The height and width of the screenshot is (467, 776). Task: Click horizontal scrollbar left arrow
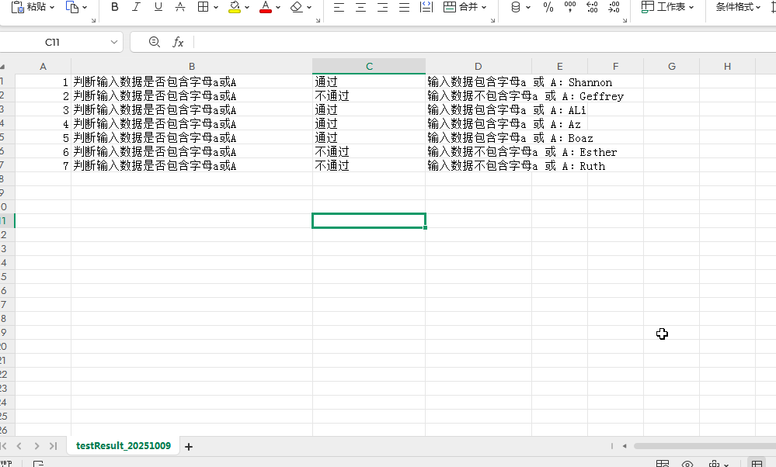[x=625, y=446]
